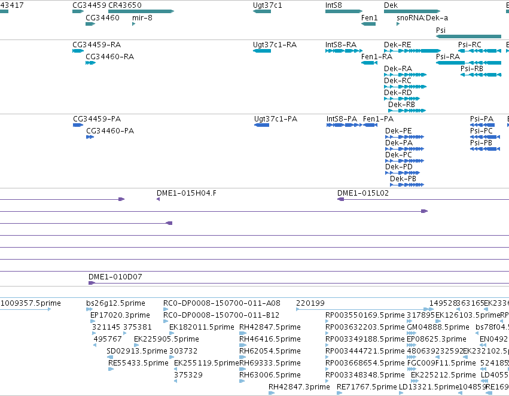
Task: Open protein CG34460-PA label
Action: pyautogui.click(x=110, y=131)
